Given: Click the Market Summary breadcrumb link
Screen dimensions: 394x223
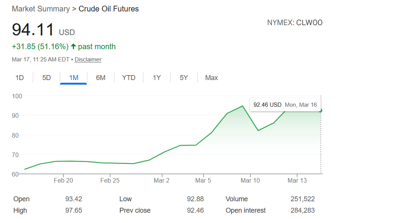Looking at the screenshot, I should point(41,9).
